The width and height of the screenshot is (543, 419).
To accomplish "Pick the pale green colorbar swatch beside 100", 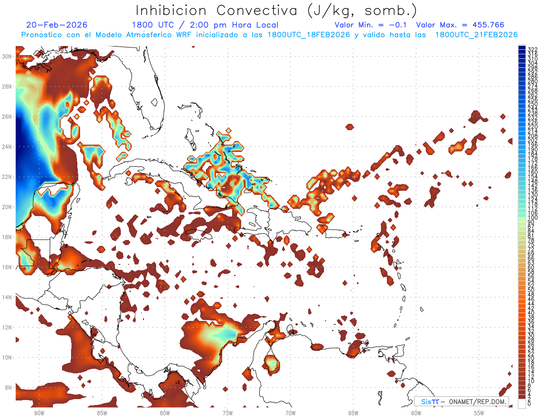I will point(522,219).
